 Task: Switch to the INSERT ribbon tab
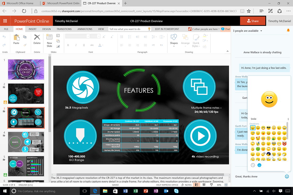pos(32,29)
